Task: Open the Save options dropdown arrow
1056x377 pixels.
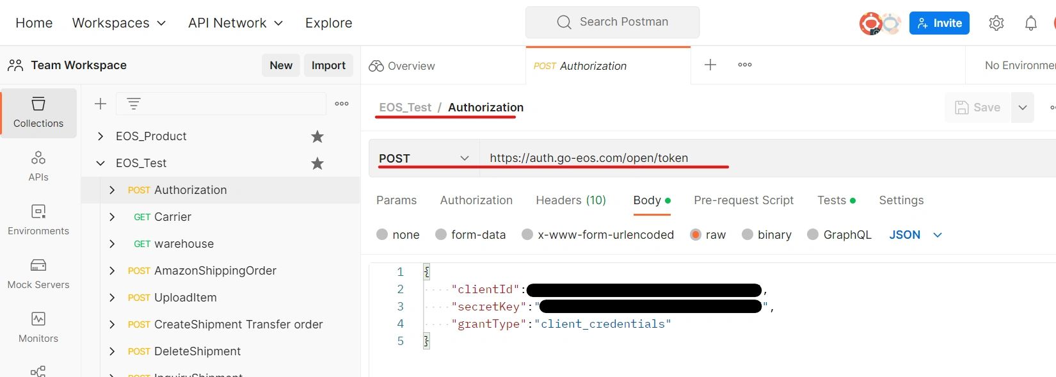Action: coord(1023,108)
